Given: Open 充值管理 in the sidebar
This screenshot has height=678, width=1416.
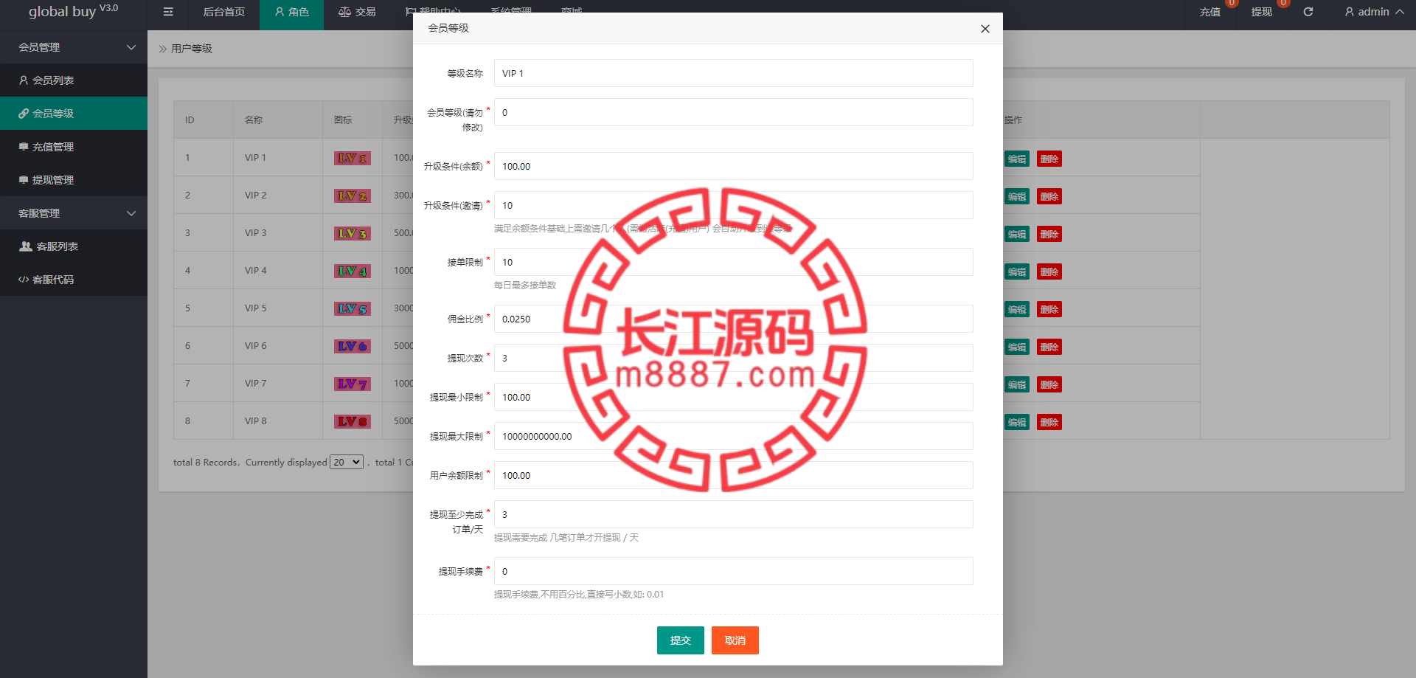Looking at the screenshot, I should pos(74,147).
